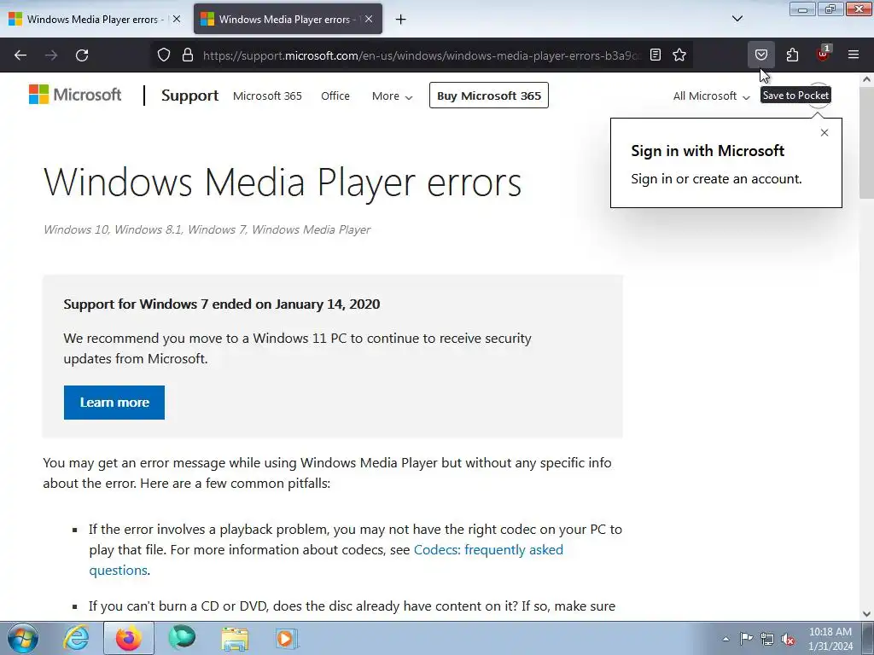This screenshot has height=655, width=874.
Task: Click the forward navigation arrow
Action: click(51, 55)
